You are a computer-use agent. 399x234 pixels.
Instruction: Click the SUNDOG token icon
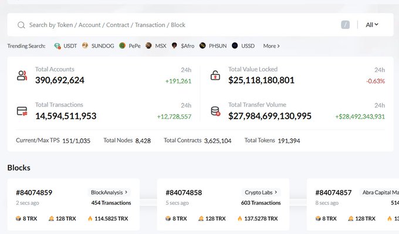pos(85,46)
